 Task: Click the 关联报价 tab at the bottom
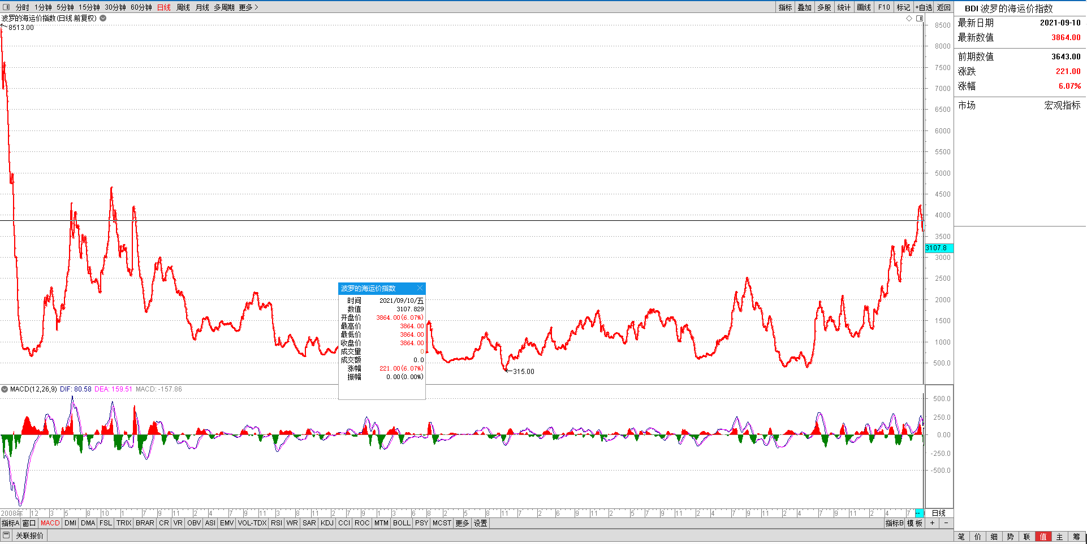pyautogui.click(x=29, y=536)
